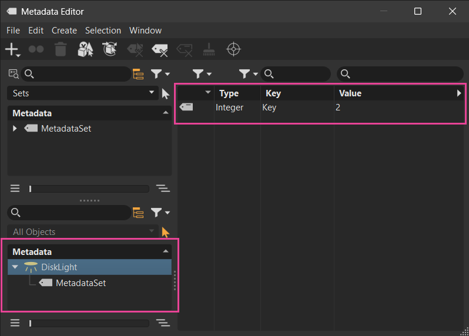Click the flat list icon at the bottom
The height and width of the screenshot is (336, 469).
click(x=15, y=323)
